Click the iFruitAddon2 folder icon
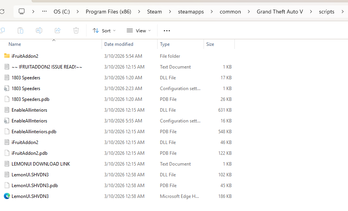 (7, 56)
